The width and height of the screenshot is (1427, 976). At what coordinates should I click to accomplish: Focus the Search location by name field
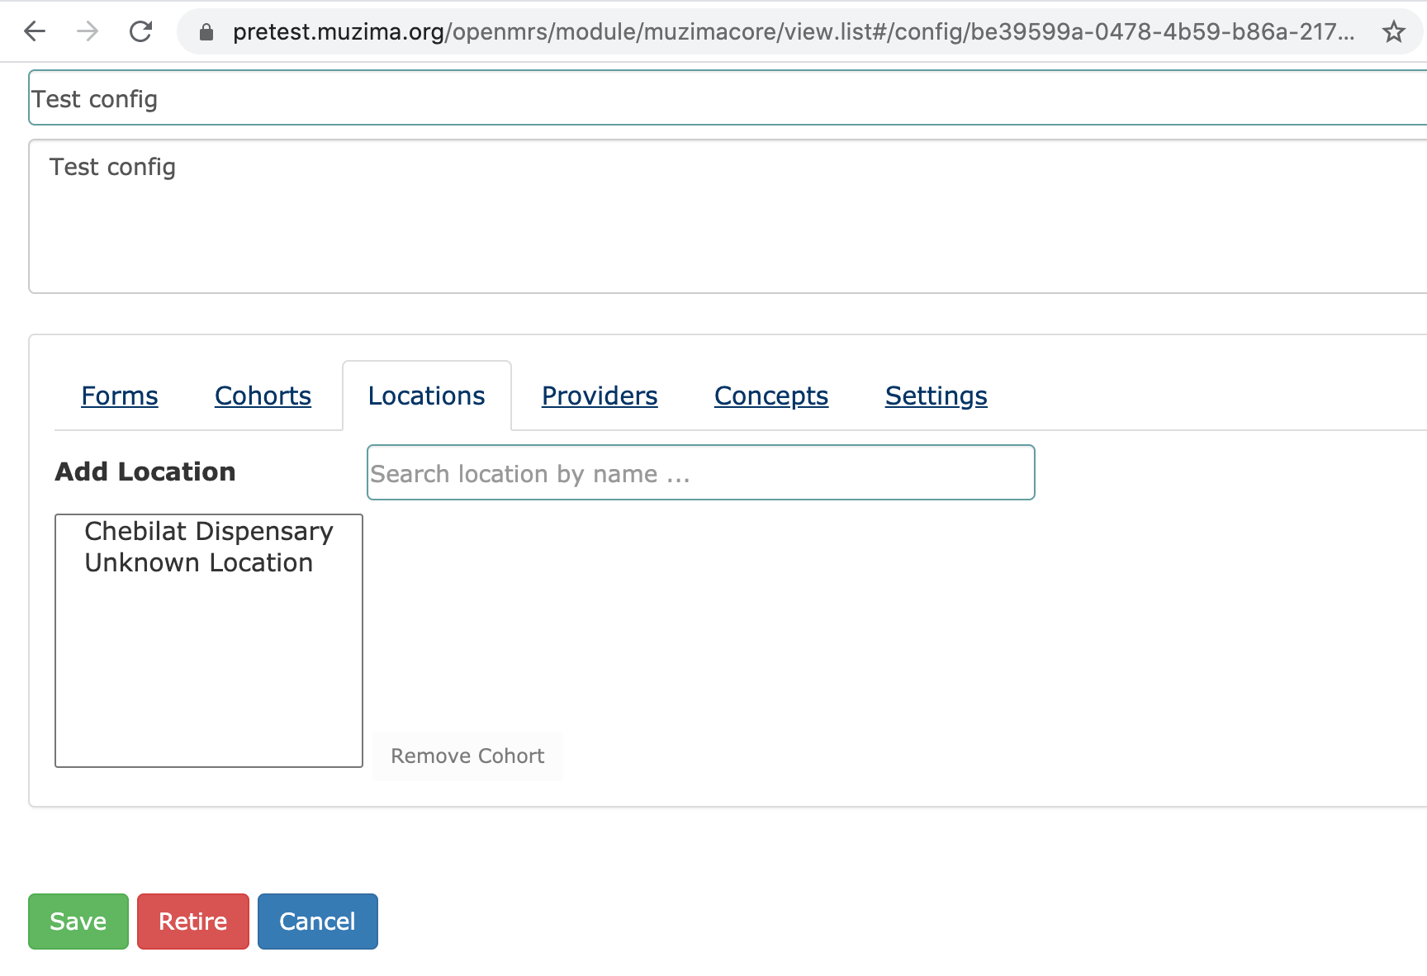coord(701,472)
